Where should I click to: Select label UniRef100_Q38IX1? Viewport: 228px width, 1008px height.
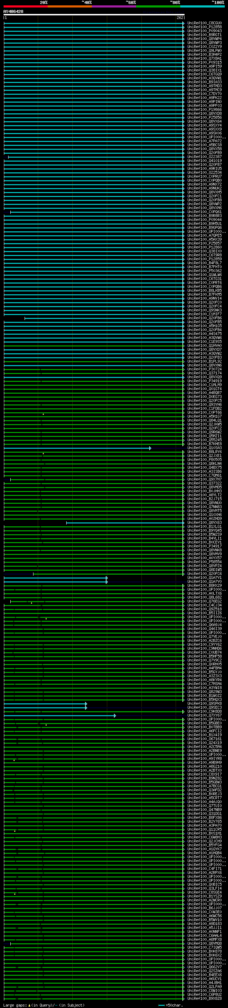pos(204,70)
